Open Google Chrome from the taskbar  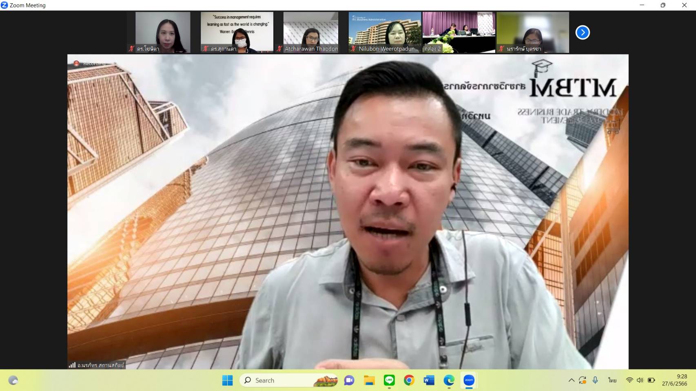tap(409, 380)
